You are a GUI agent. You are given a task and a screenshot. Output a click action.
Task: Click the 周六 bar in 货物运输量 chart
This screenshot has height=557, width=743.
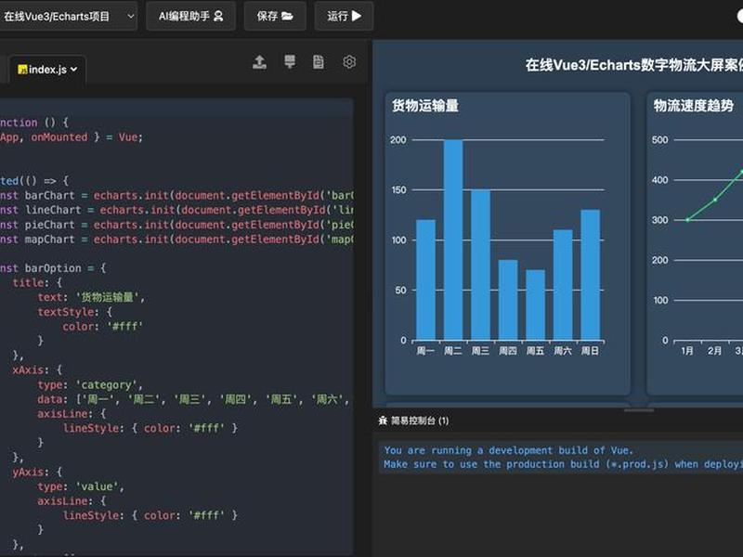563,285
